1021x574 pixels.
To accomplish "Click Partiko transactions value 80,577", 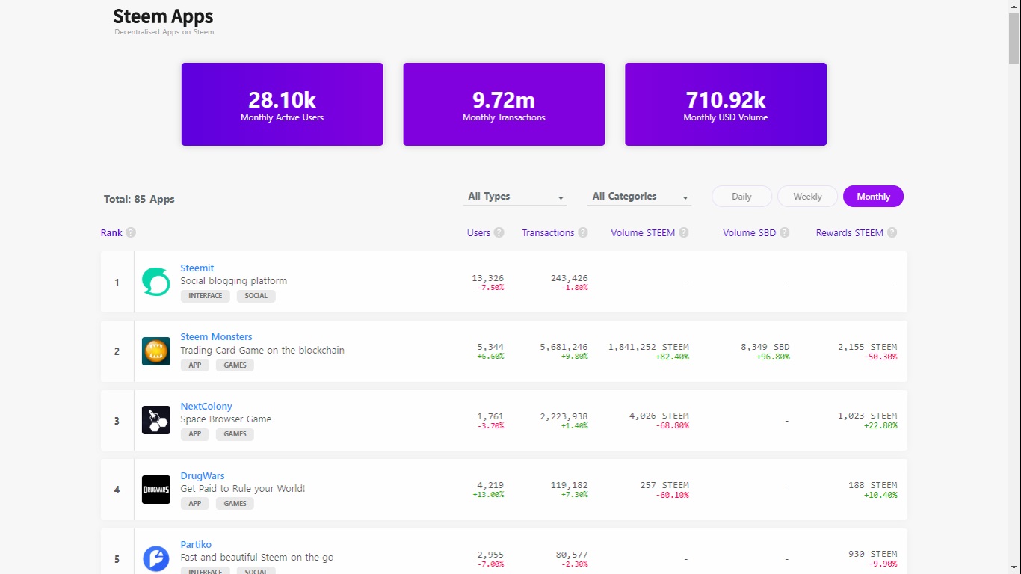I will point(572,555).
